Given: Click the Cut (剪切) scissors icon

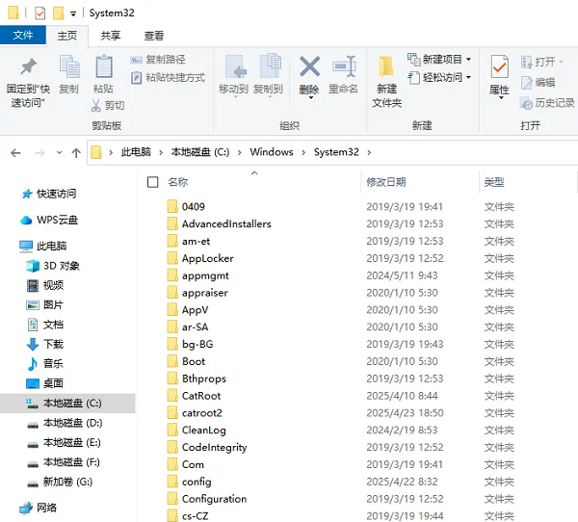Looking at the screenshot, I should pyautogui.click(x=95, y=105).
